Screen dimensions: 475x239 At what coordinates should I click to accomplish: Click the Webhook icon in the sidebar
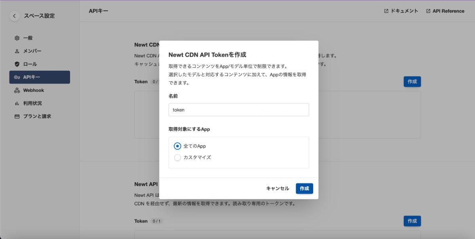[17, 90]
